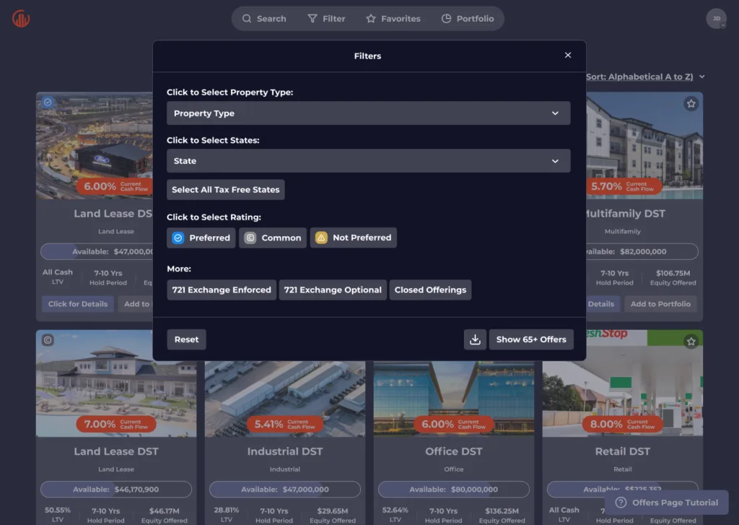
Task: Open the Search nav item
Action: click(x=264, y=18)
